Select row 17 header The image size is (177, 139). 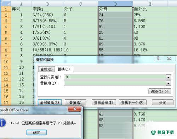tap(6, 102)
